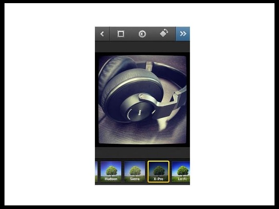Proceed with the blue double-arrow next button
279x209 pixels.
coord(183,34)
